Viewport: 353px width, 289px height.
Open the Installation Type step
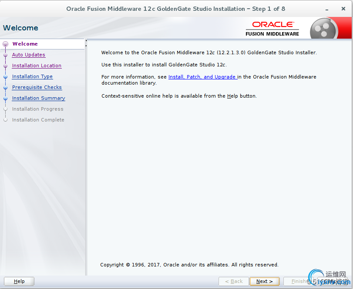click(32, 76)
